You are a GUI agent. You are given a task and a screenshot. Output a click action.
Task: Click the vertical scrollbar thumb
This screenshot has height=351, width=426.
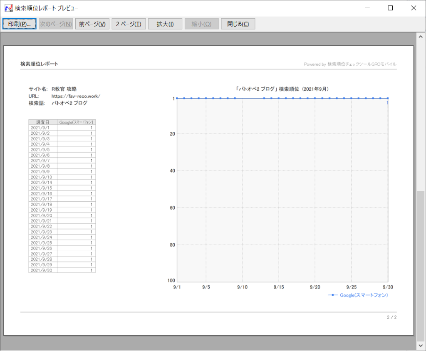(x=421, y=265)
